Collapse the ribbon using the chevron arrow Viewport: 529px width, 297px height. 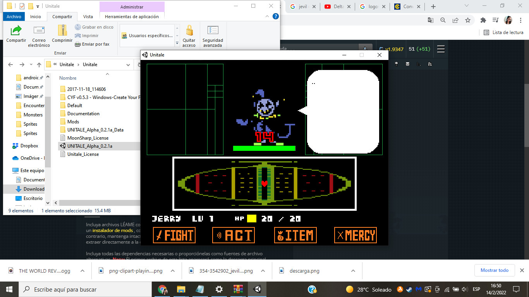pos(267,17)
